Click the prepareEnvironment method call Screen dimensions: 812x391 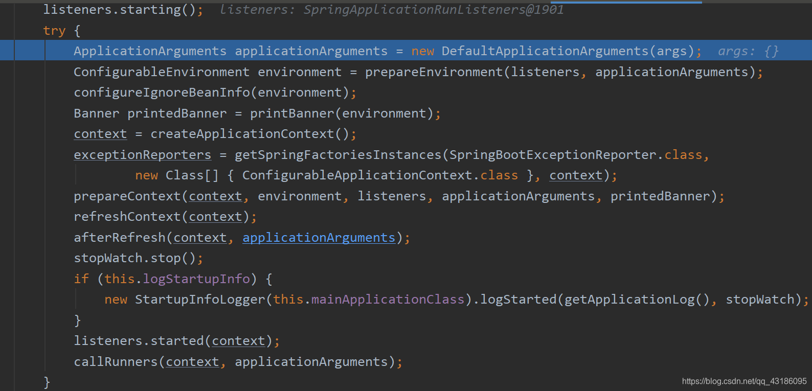pos(434,72)
